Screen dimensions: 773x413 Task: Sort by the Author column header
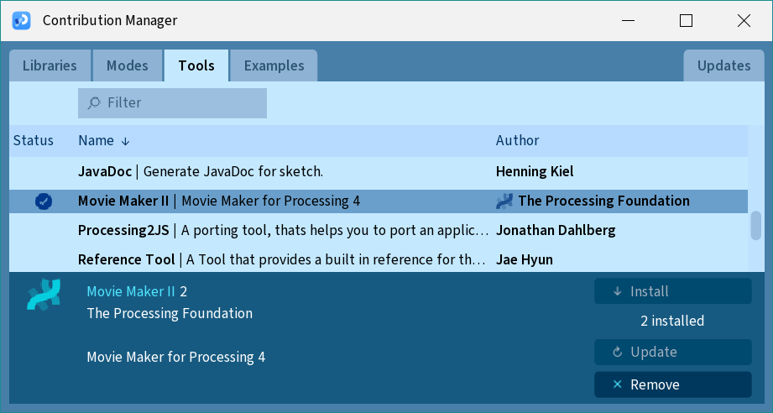517,140
